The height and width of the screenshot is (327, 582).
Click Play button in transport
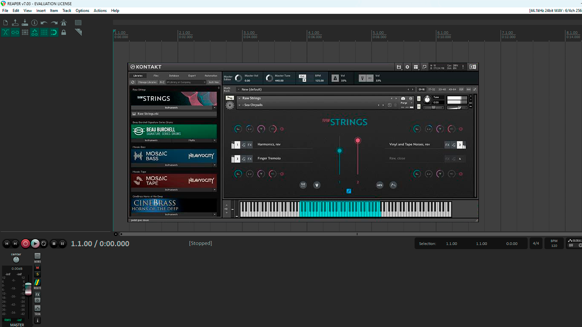click(35, 244)
